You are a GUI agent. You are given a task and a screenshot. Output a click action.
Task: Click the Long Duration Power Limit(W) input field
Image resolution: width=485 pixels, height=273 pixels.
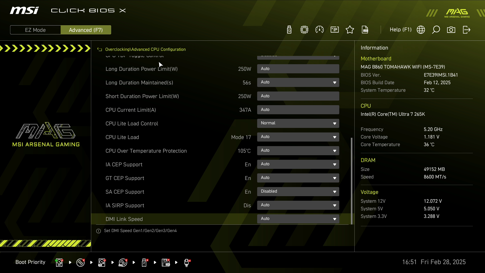click(298, 69)
